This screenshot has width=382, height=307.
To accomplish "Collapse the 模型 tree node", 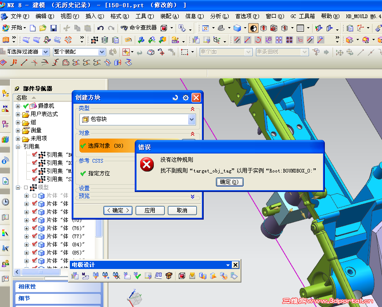I will 18,187.
